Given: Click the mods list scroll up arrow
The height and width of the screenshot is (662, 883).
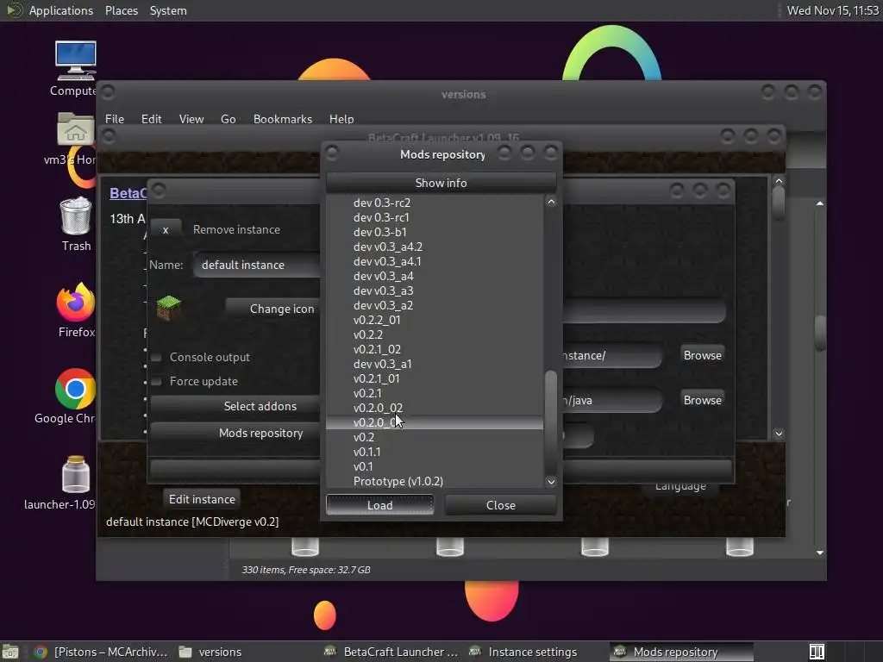Looking at the screenshot, I should (x=551, y=202).
